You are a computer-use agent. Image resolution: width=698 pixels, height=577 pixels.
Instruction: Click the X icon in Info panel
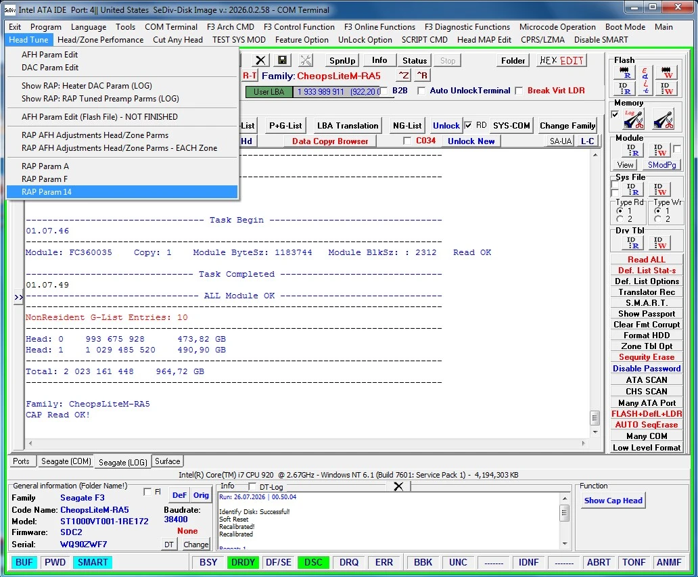[398, 486]
